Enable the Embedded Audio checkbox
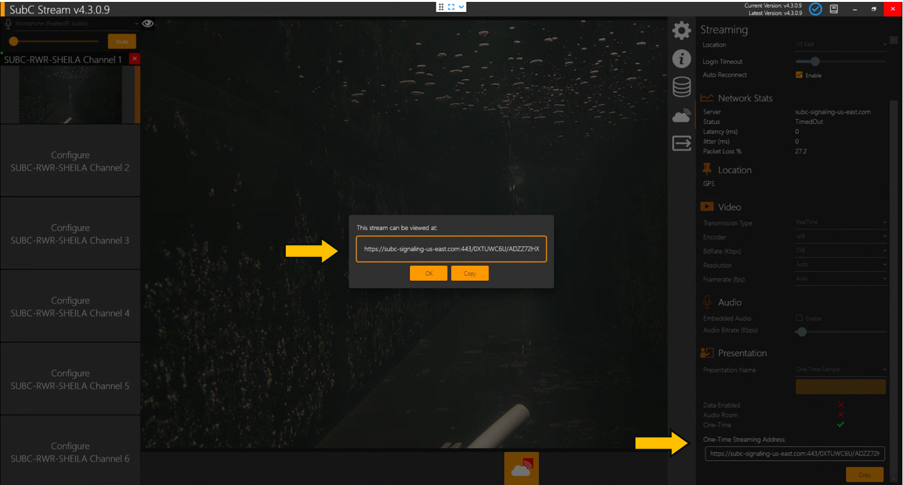This screenshot has width=903, height=485. (x=799, y=319)
